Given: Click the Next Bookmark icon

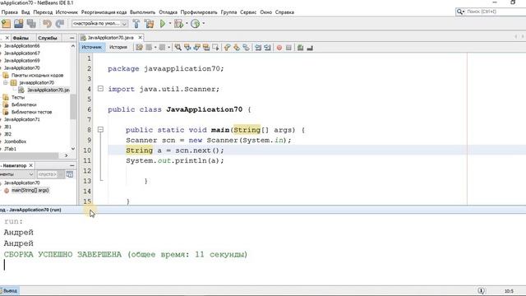Looking at the screenshot, I should (x=237, y=48).
